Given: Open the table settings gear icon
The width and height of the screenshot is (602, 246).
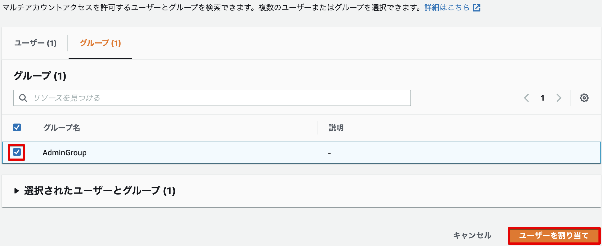Looking at the screenshot, I should coord(584,98).
